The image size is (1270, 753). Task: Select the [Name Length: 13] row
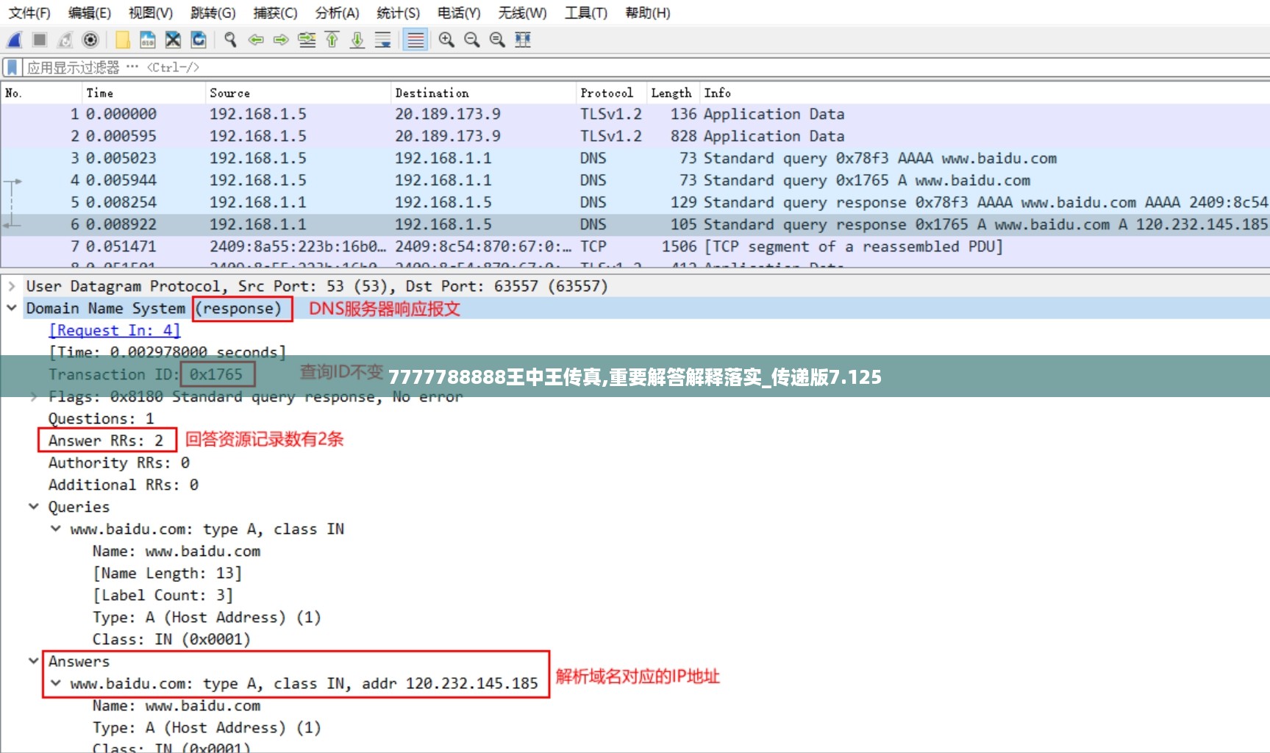pyautogui.click(x=167, y=573)
